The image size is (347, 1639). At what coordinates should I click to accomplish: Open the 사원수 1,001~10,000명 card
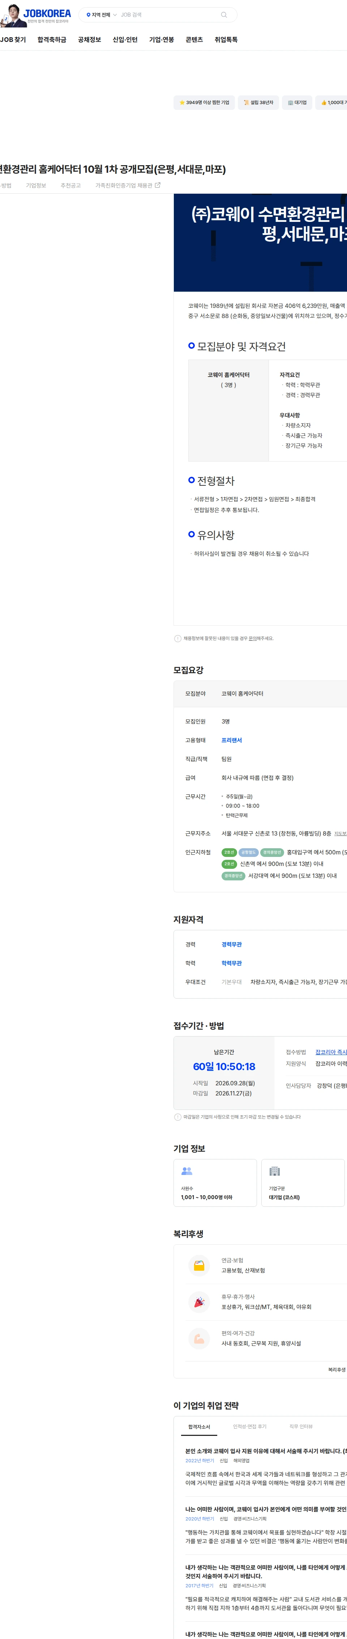pos(215,1183)
